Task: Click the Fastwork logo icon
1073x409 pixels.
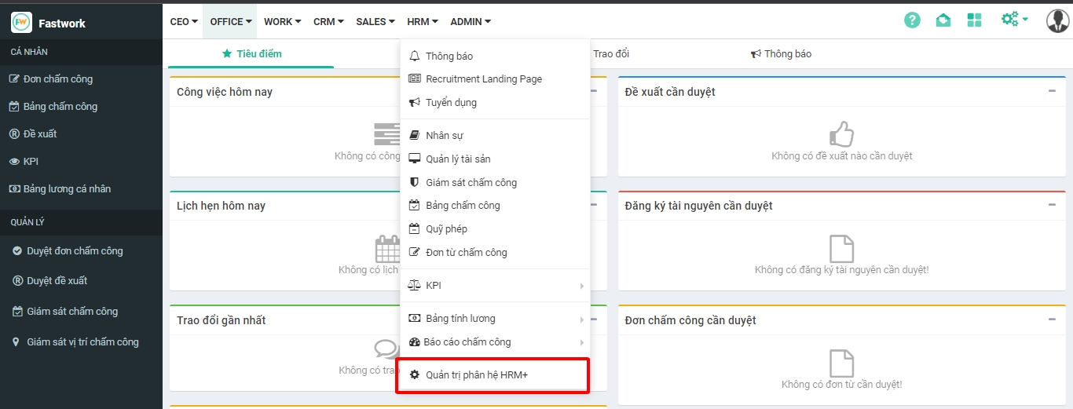Action: click(x=21, y=23)
